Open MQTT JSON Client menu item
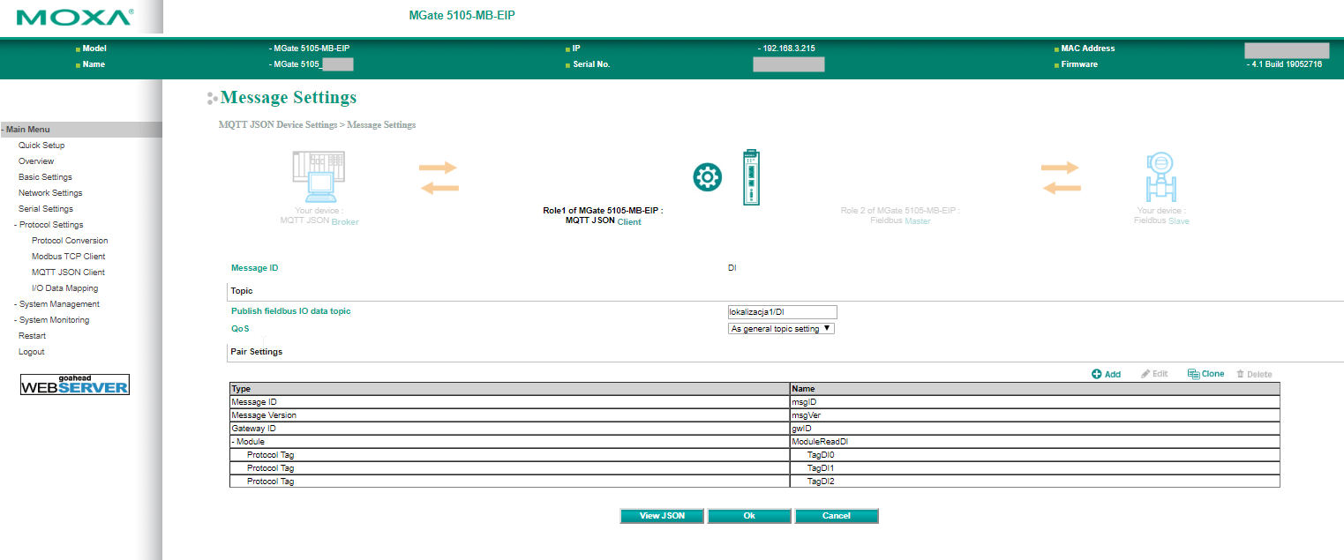1344x560 pixels. (x=68, y=273)
